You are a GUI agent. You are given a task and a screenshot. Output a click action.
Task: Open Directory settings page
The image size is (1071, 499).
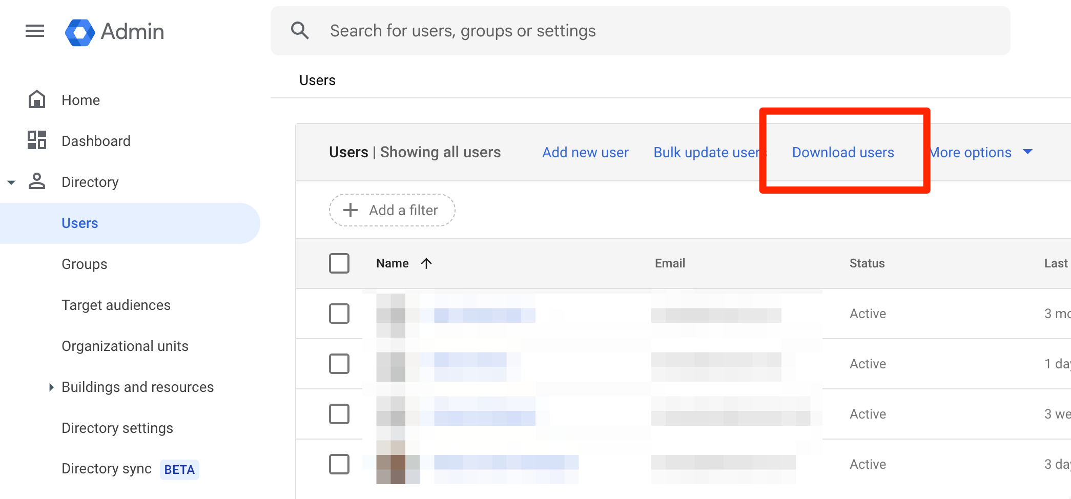[117, 428]
